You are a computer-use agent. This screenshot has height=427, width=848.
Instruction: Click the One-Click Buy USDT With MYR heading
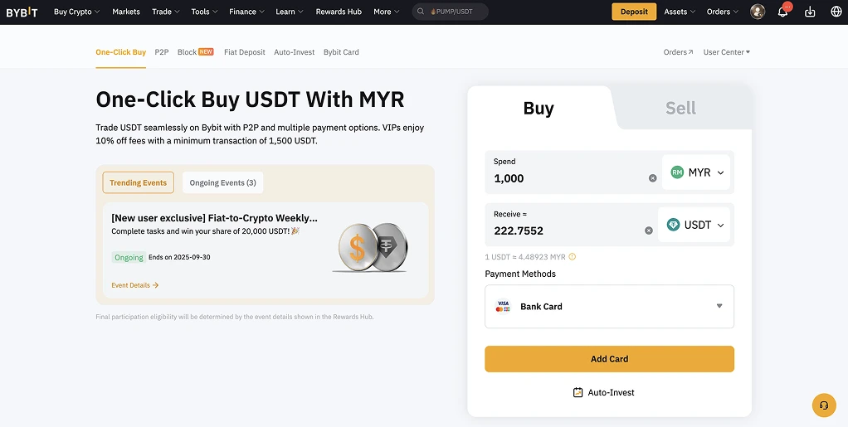(x=250, y=100)
